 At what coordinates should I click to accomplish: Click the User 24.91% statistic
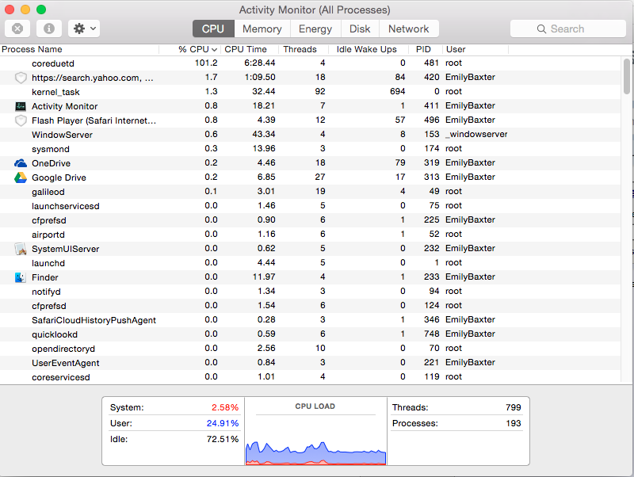click(174, 423)
